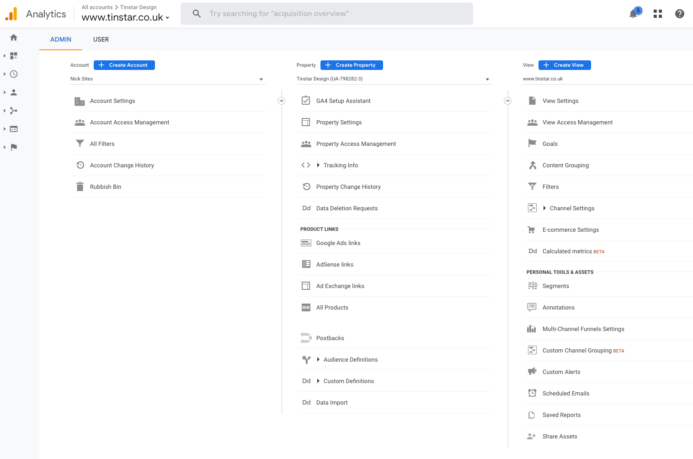
Task: Open the Nick Sites account dropdown
Action: pyautogui.click(x=167, y=79)
